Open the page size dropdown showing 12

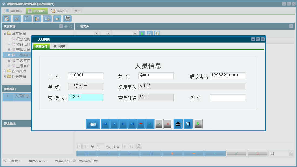281,153
